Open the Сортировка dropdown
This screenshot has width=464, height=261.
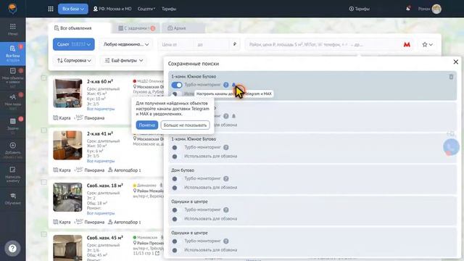[74, 60]
